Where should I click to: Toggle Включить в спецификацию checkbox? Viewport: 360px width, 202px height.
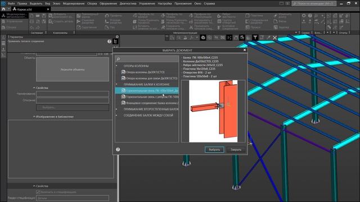(38, 192)
